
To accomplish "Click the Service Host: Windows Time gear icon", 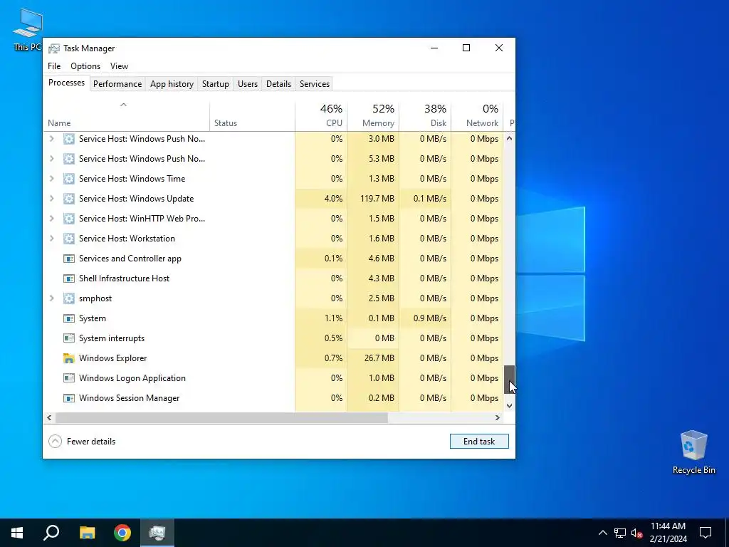I will pyautogui.click(x=69, y=179).
